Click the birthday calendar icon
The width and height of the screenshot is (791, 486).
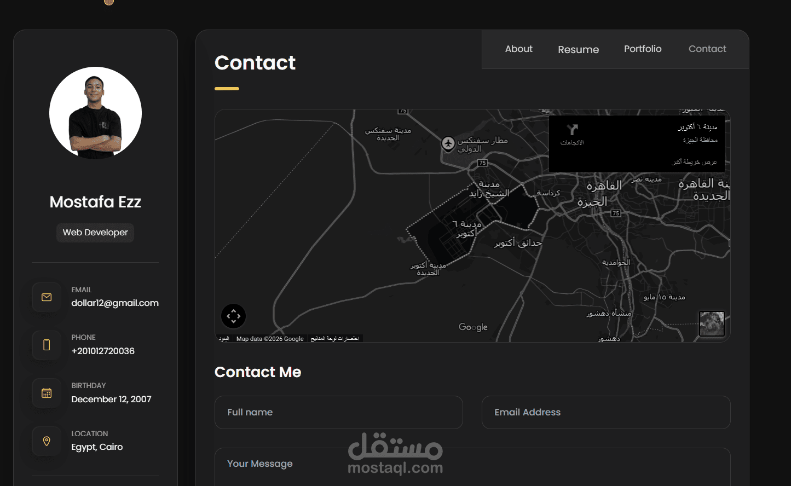pyautogui.click(x=47, y=393)
